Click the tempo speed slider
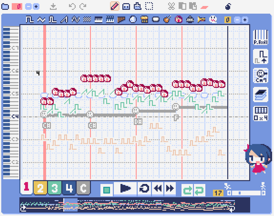Image resolution: width=274 pixels, height=216 pixels. click(x=245, y=193)
